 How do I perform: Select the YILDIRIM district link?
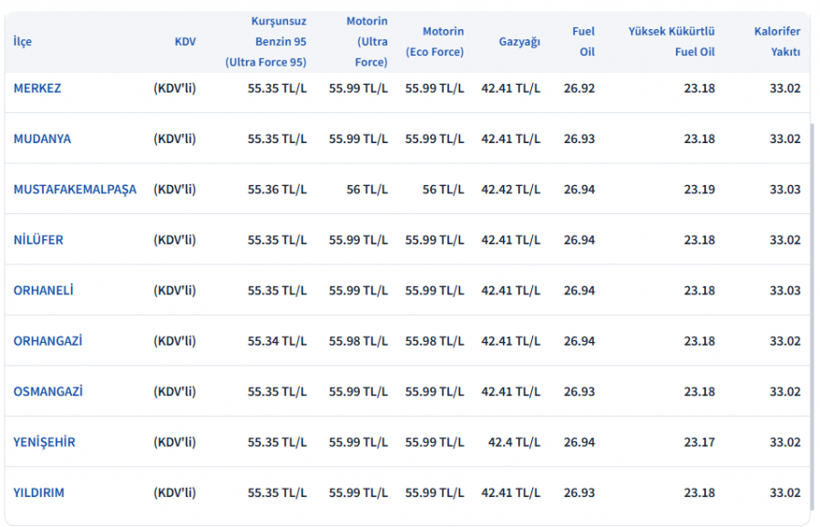[38, 493]
